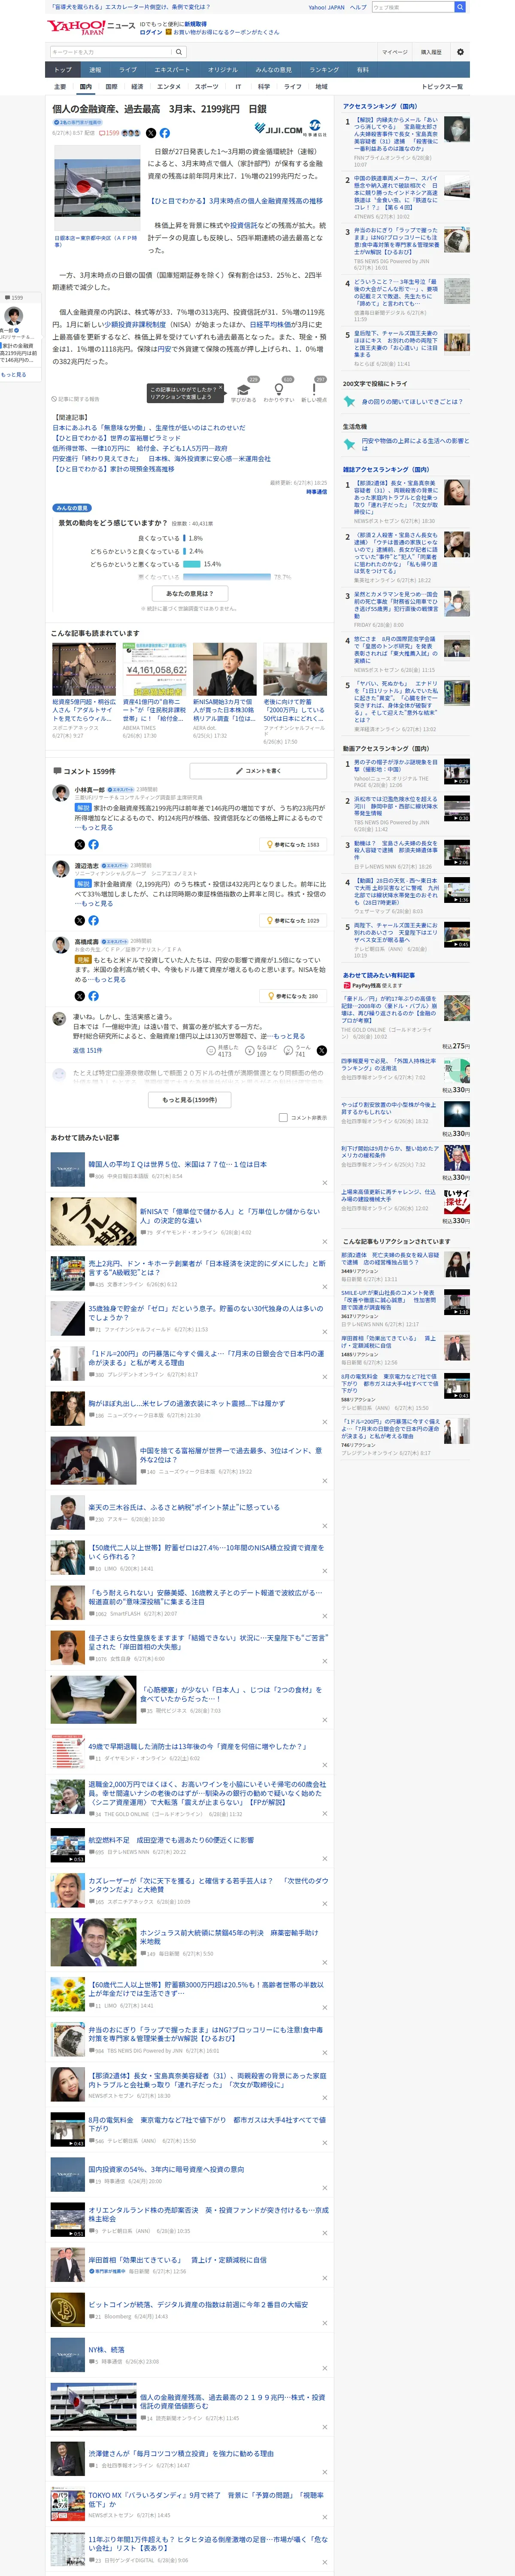Open the 国内投資家の54% article

point(166,2169)
